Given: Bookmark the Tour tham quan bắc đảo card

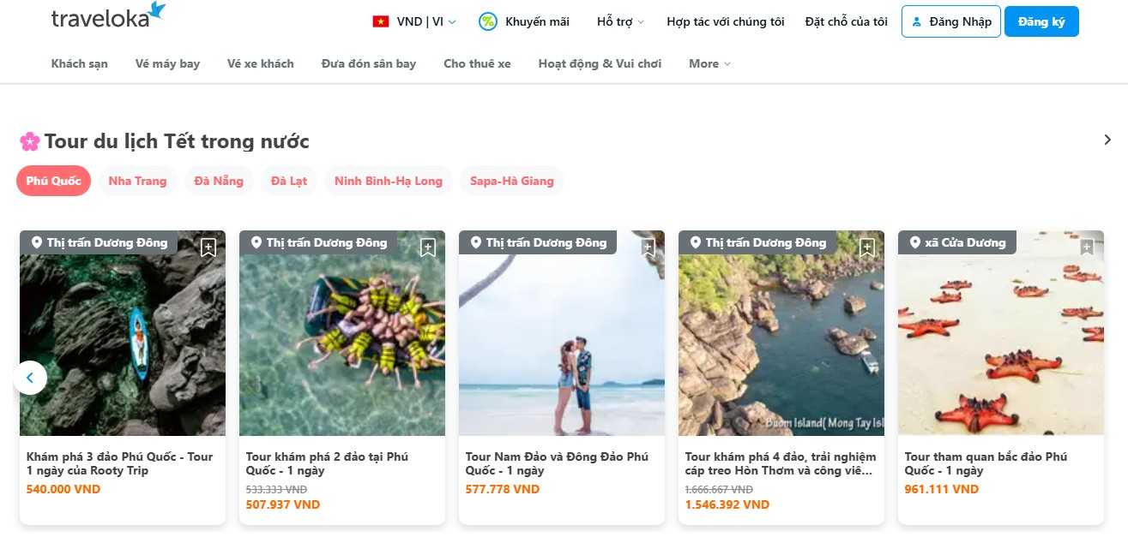Looking at the screenshot, I should (1087, 248).
